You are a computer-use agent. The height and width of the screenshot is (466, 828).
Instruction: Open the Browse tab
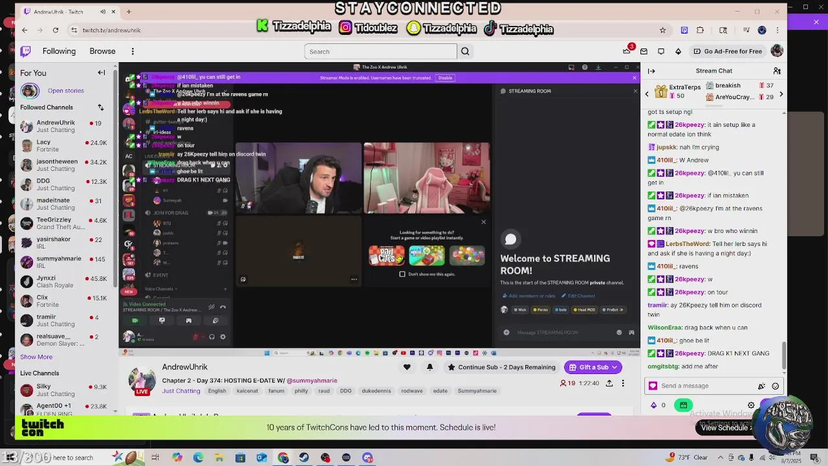(x=102, y=51)
